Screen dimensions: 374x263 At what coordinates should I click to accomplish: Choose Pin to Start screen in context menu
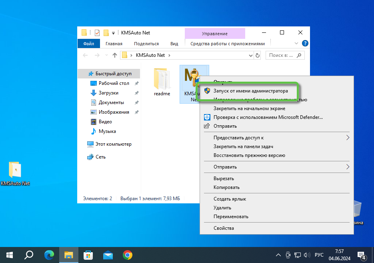click(249, 108)
